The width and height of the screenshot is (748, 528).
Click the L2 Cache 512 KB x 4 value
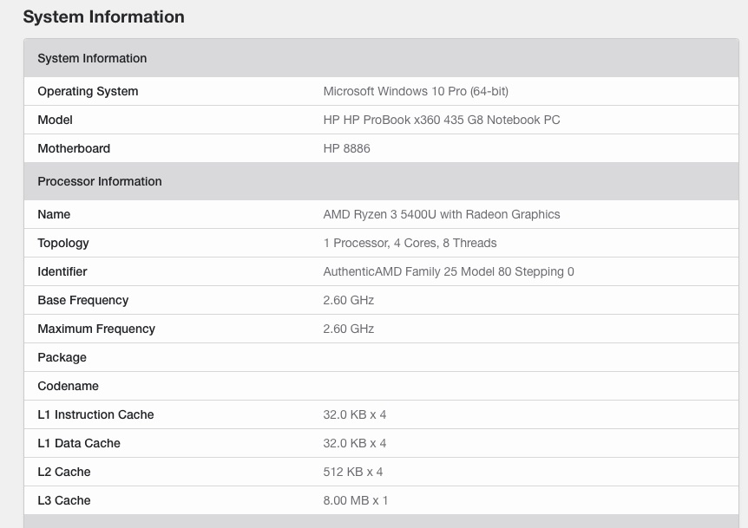pyautogui.click(x=352, y=472)
